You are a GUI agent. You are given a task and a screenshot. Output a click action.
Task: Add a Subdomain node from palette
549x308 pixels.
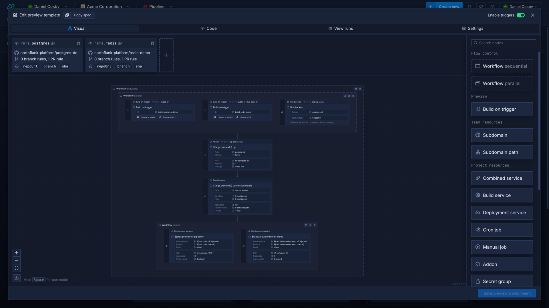point(502,135)
